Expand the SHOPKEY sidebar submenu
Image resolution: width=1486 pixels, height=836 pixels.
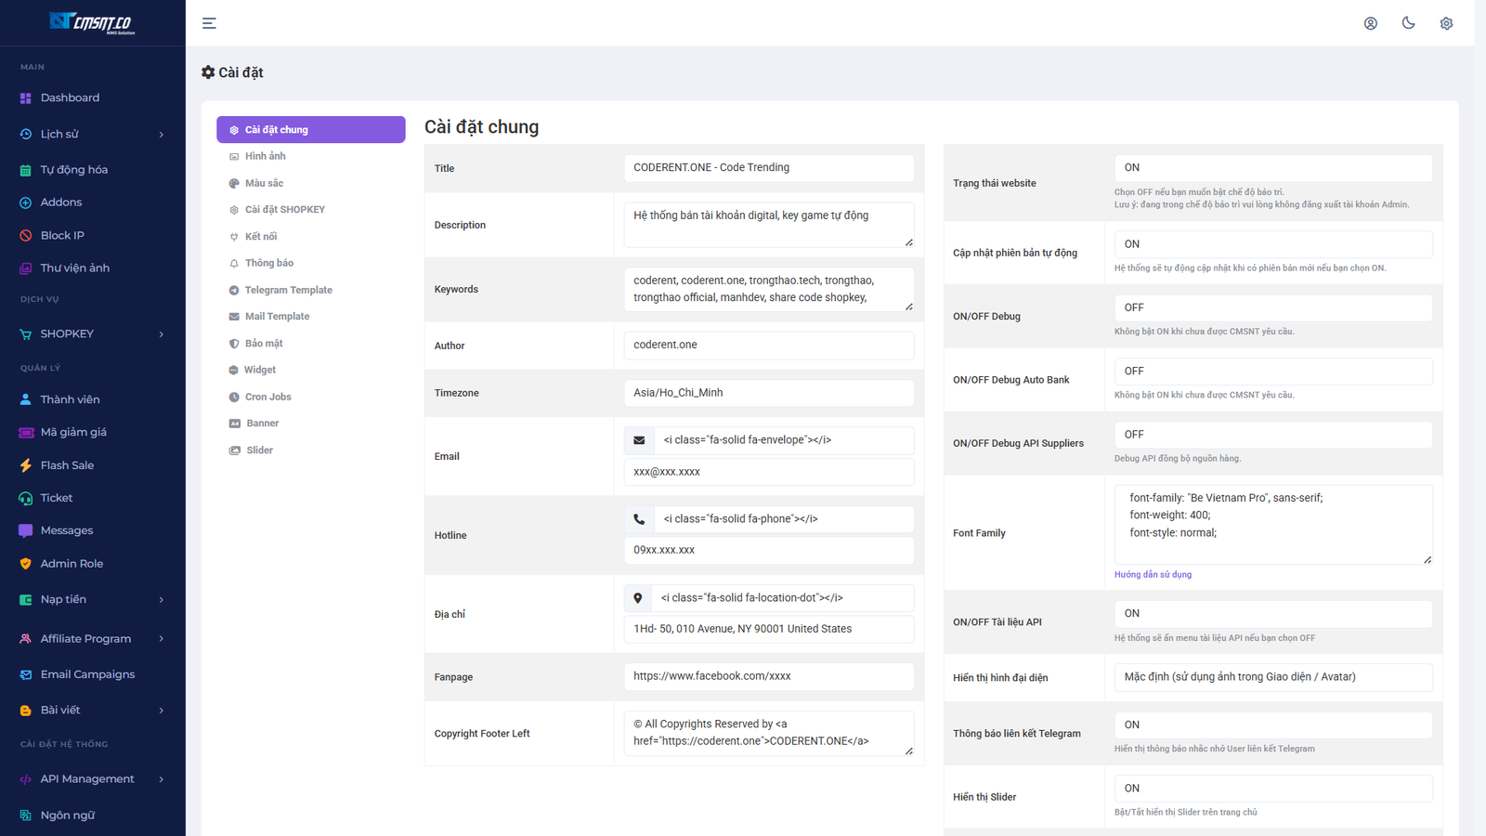[x=92, y=334]
